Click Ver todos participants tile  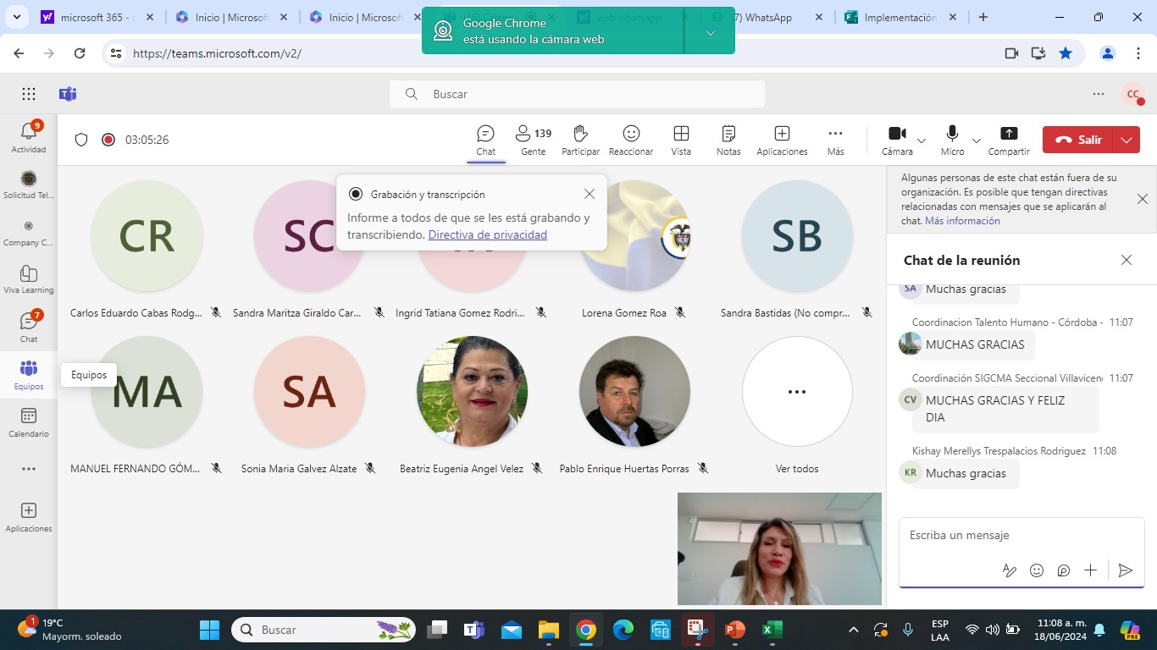pos(797,406)
